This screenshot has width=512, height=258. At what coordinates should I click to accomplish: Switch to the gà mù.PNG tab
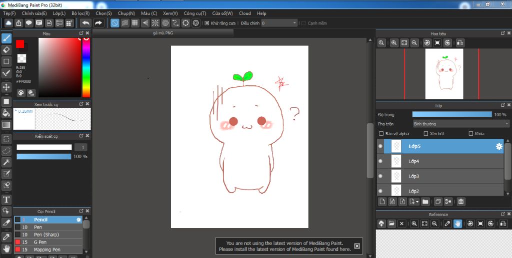163,33
